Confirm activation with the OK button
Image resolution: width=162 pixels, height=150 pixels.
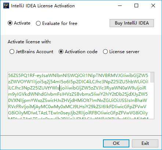click(x=116, y=143)
